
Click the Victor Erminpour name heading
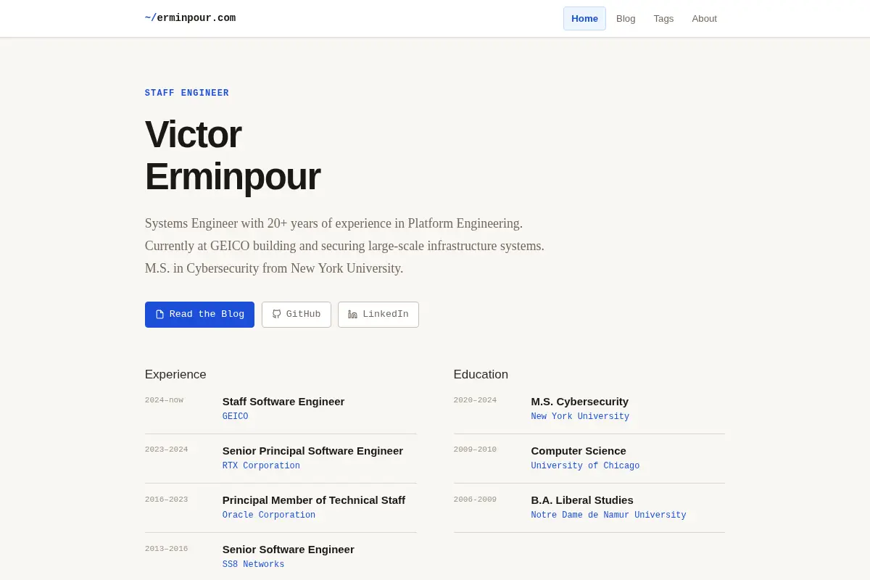[x=233, y=155]
